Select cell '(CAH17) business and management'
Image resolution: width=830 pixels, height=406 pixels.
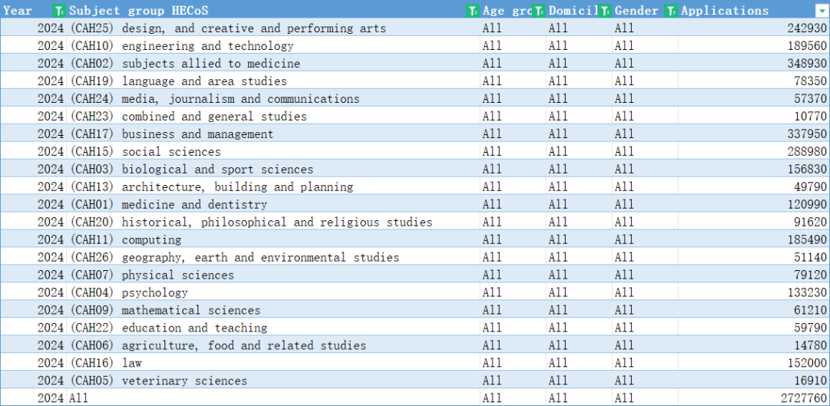tap(273, 134)
